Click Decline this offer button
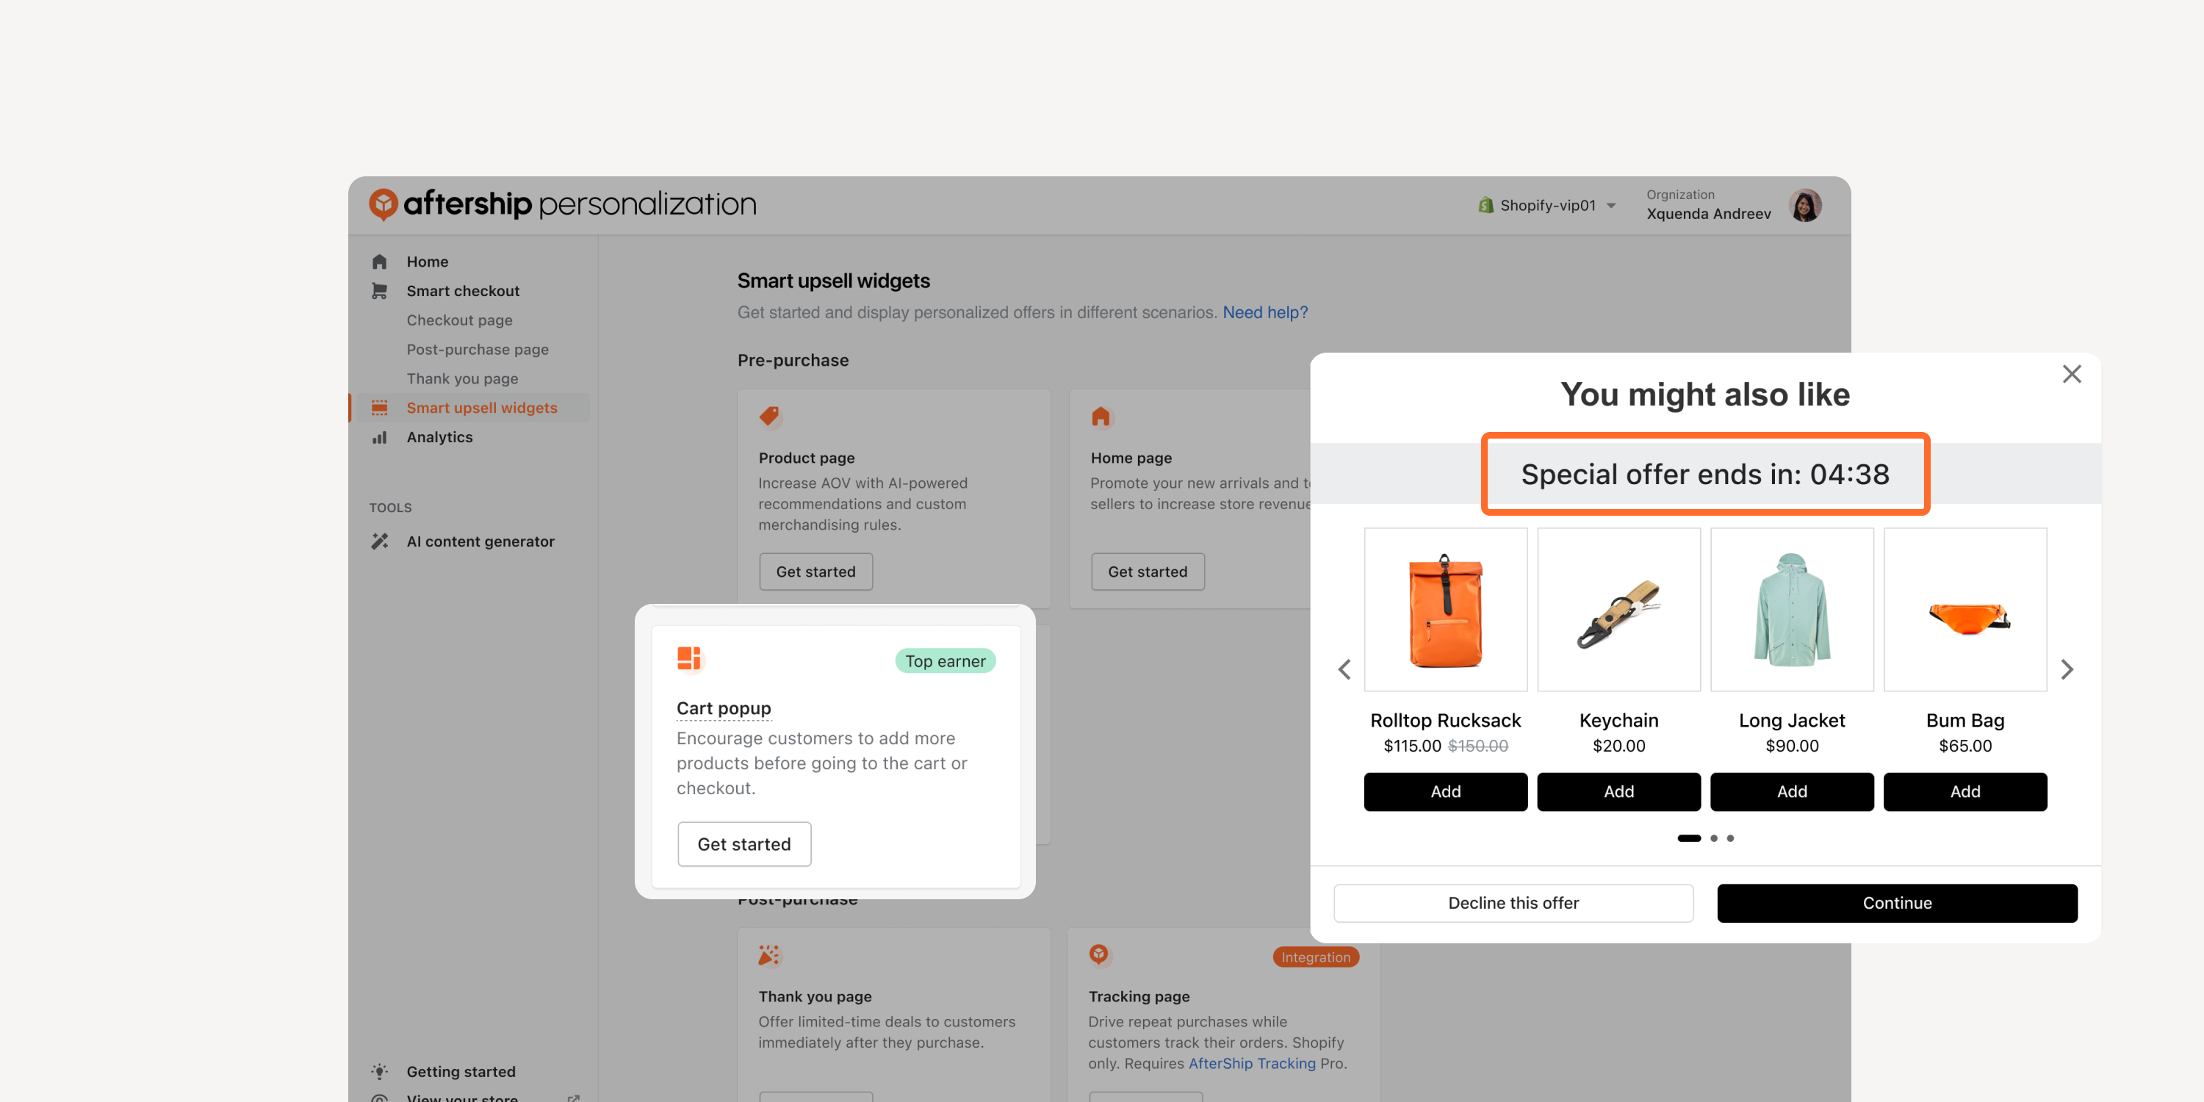 (x=1513, y=903)
